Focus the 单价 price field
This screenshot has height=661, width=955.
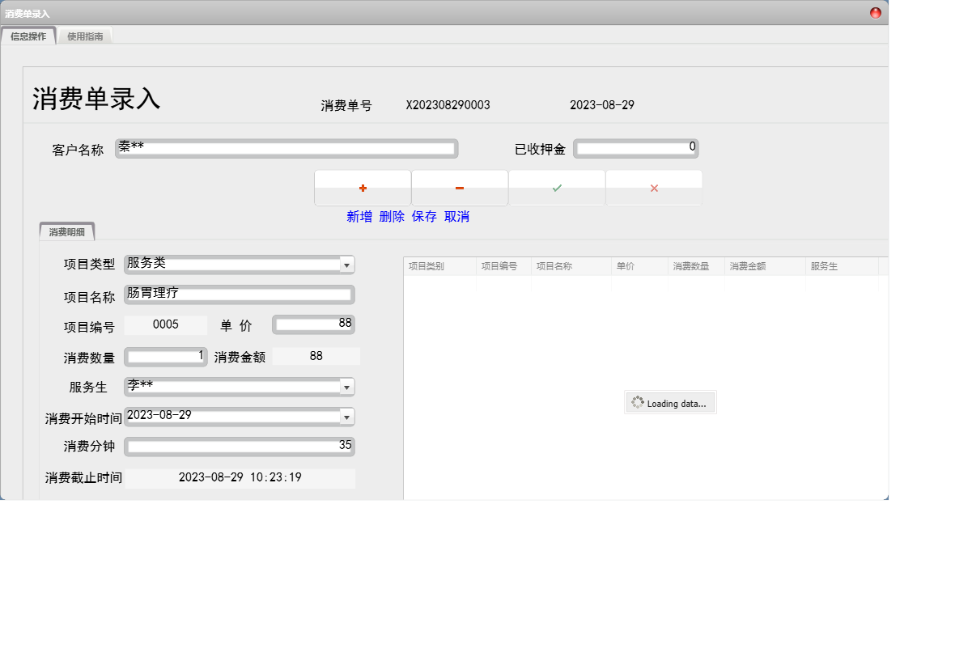[313, 324]
